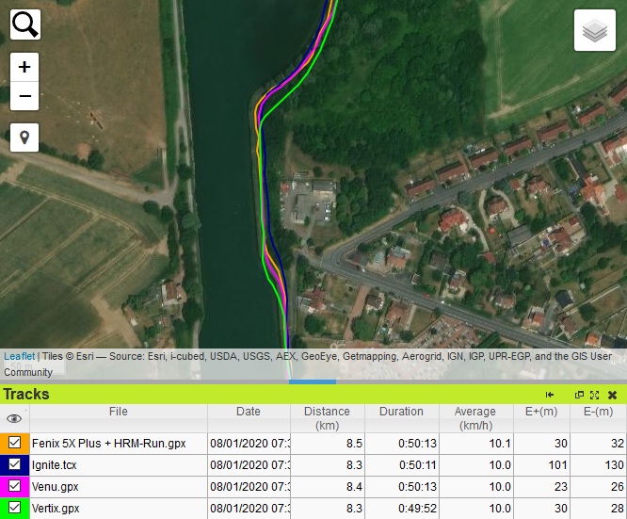The height and width of the screenshot is (519, 627).
Task: Toggle the Ignite.tcx track checkbox
Action: 15,464
